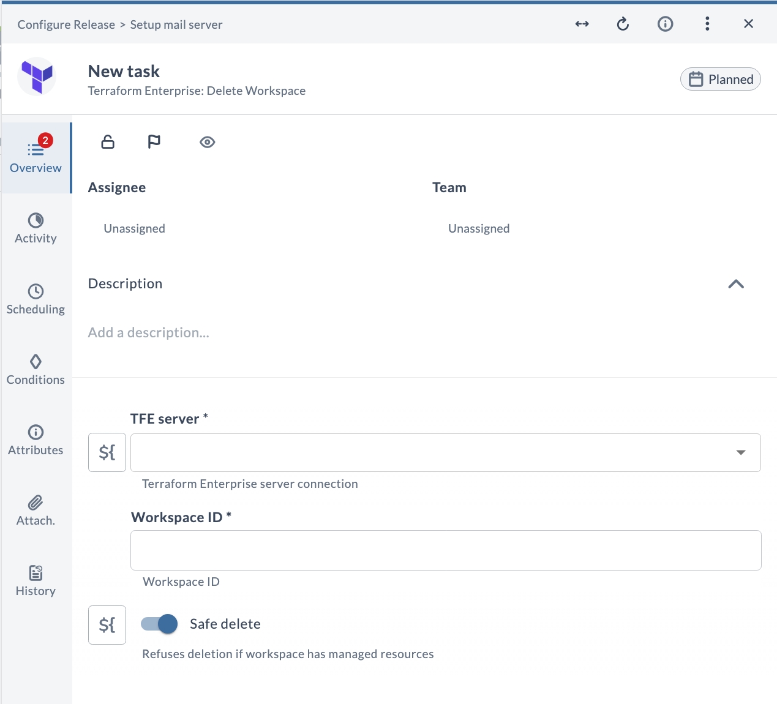This screenshot has height=704, width=777.
Task: Open the three-dot more options menu
Action: 707,24
